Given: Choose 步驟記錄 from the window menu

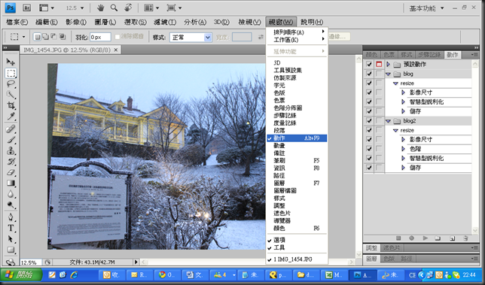Looking at the screenshot, I should point(297,116).
